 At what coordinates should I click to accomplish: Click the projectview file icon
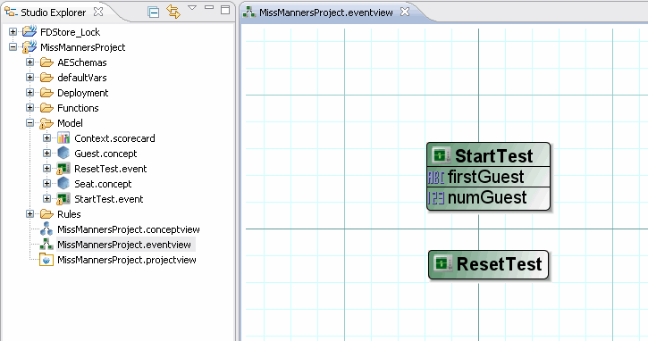point(46,260)
